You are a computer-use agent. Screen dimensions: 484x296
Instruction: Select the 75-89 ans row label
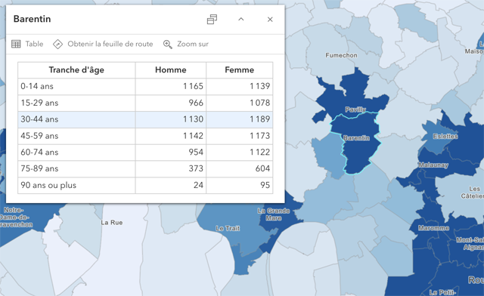[x=39, y=168]
